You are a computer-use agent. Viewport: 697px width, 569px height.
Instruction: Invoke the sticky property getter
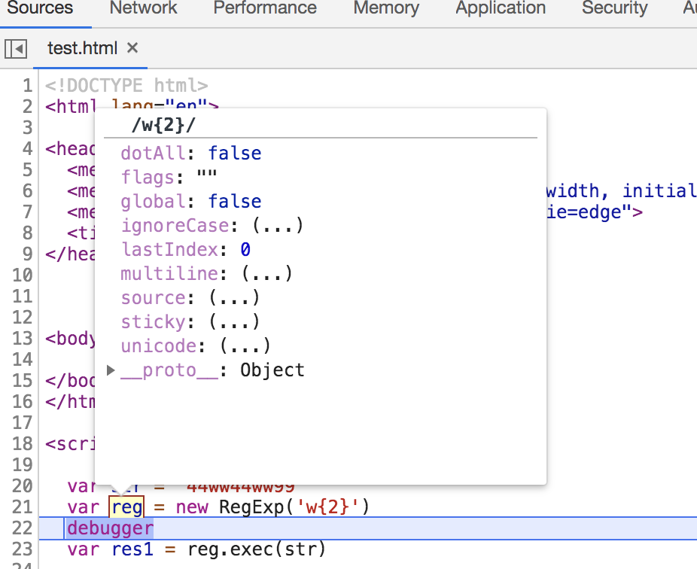click(234, 322)
